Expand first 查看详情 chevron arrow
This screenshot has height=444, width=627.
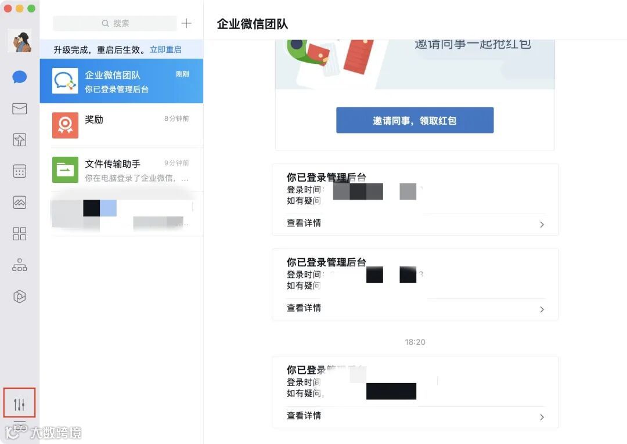tap(542, 225)
